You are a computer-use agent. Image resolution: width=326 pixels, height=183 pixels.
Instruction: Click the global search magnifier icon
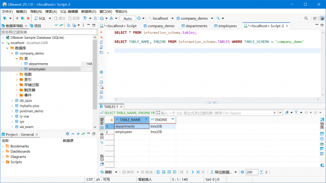click(x=306, y=18)
